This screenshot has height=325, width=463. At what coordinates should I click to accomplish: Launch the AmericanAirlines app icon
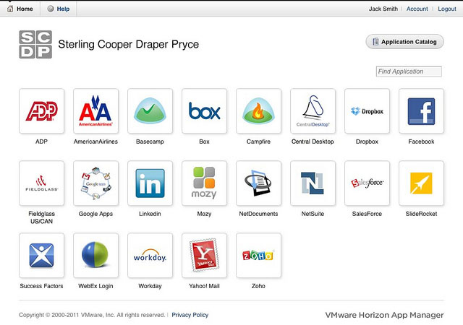point(96,111)
